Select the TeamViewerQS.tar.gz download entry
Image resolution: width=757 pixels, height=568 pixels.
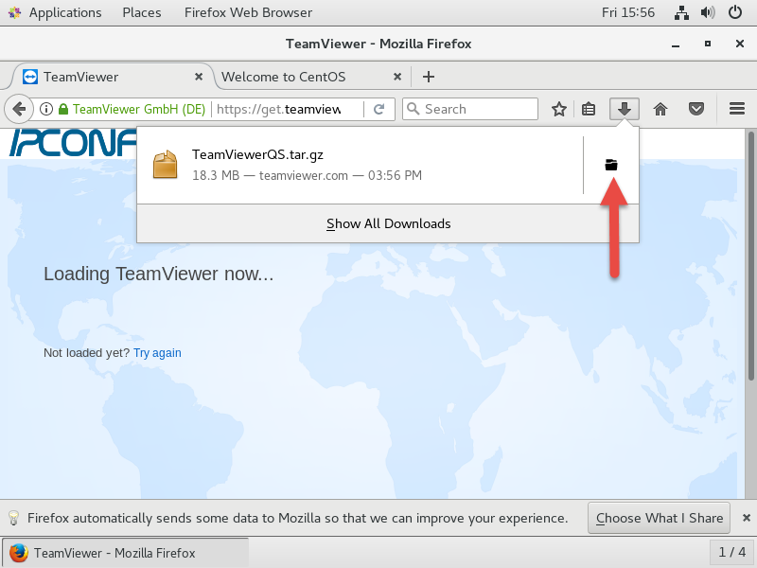(x=361, y=165)
